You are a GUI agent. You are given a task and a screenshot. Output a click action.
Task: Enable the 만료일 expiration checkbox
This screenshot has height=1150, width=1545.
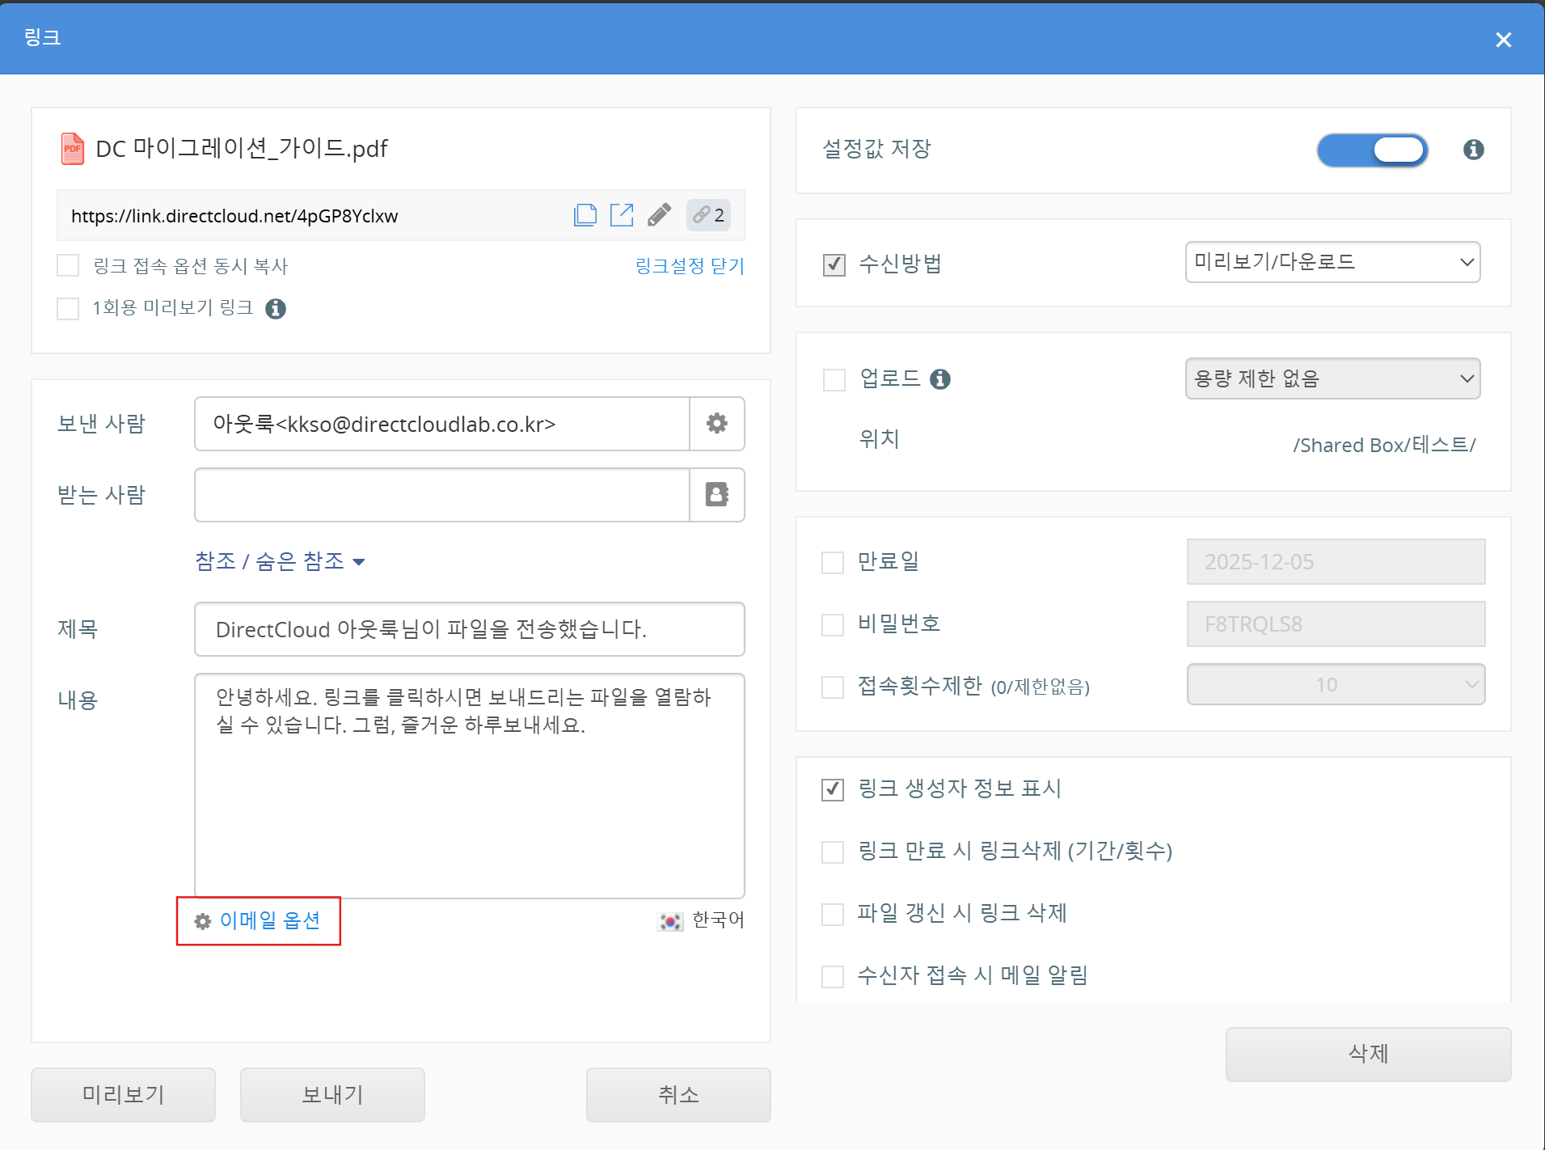pyautogui.click(x=833, y=562)
